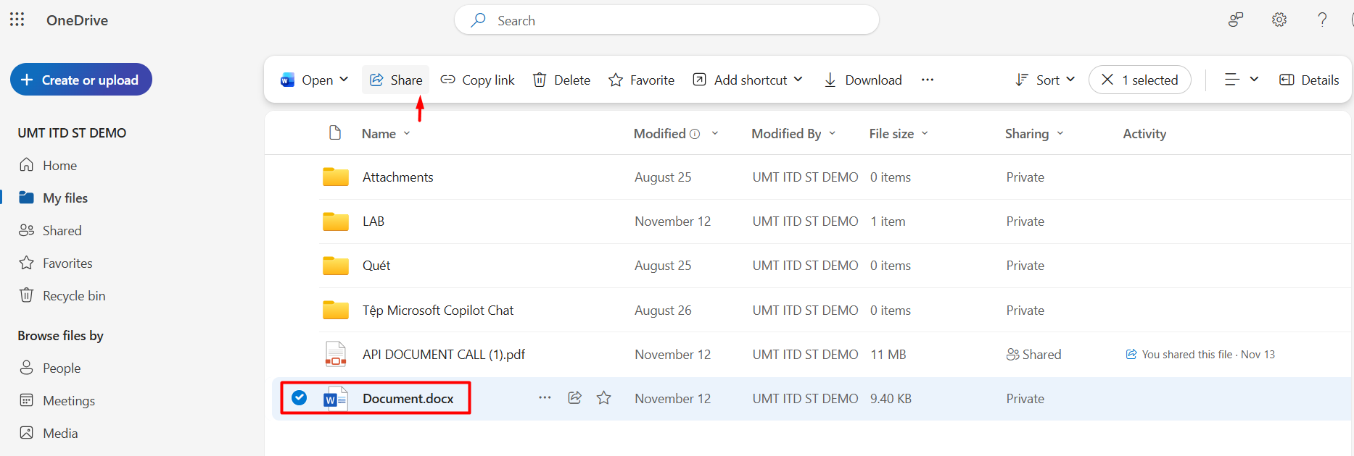The image size is (1354, 456).
Task: Open more actions for Document.docx row
Action: [x=545, y=398]
